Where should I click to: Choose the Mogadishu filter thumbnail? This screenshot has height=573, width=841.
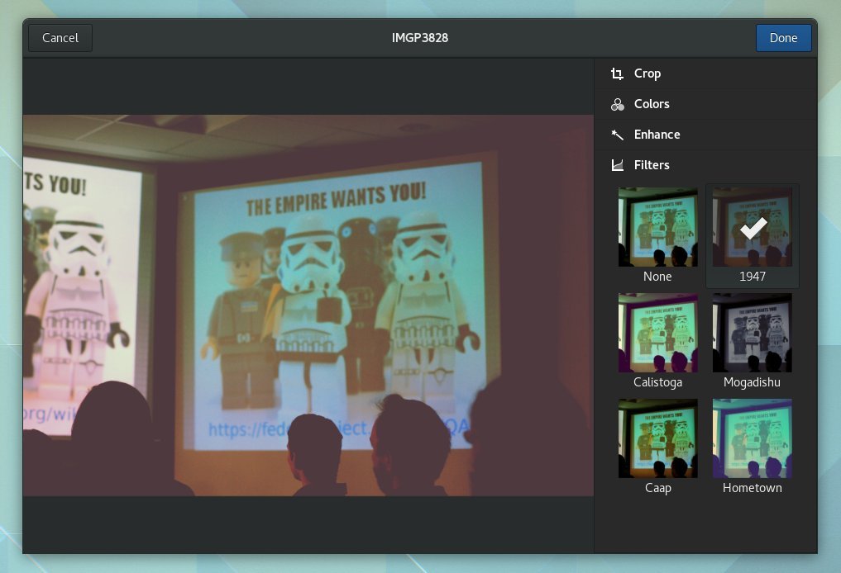(752, 332)
